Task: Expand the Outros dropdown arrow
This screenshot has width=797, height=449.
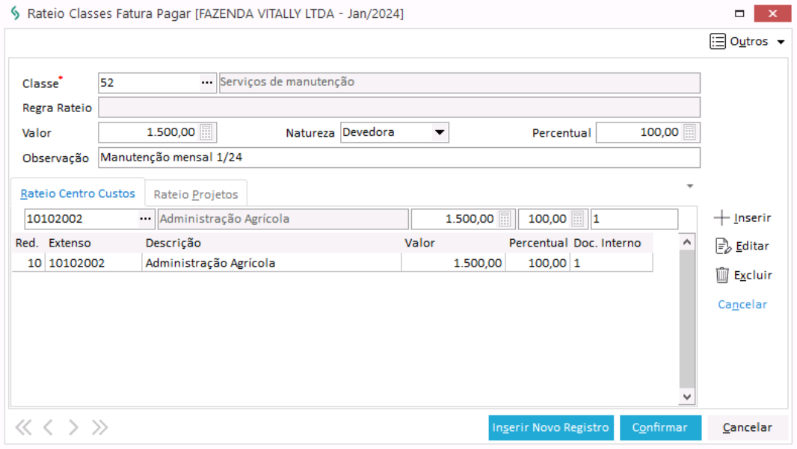Action: click(781, 42)
